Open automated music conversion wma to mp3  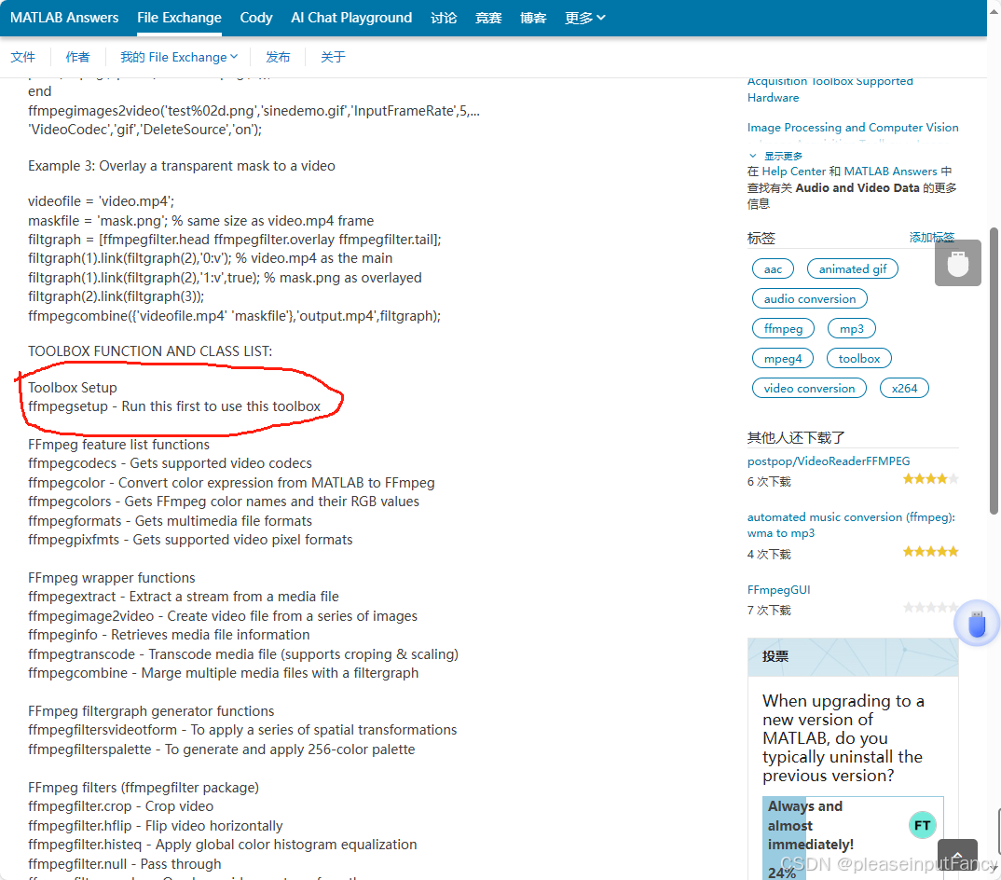coord(851,525)
